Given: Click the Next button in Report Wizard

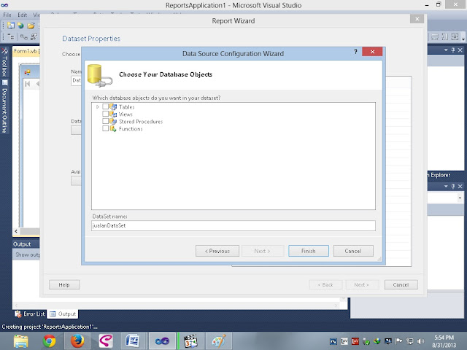Looking at the screenshot, I should (362, 284).
